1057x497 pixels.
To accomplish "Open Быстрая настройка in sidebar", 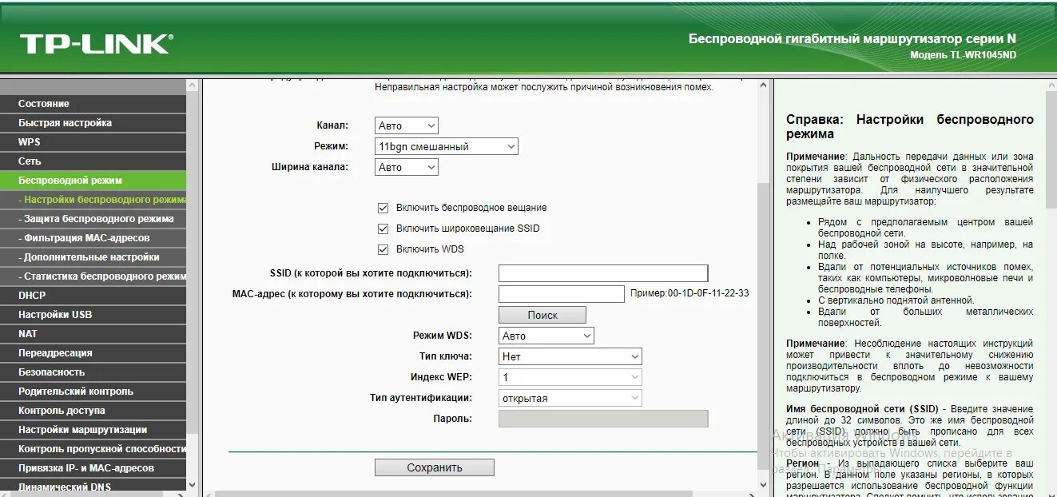I will pyautogui.click(x=93, y=123).
